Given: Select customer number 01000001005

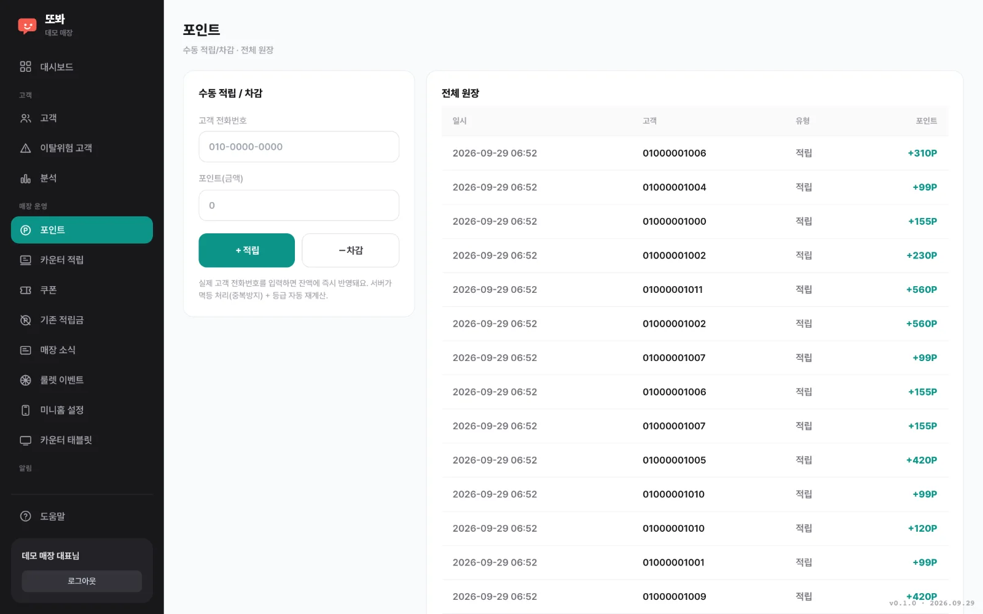Looking at the screenshot, I should tap(675, 460).
